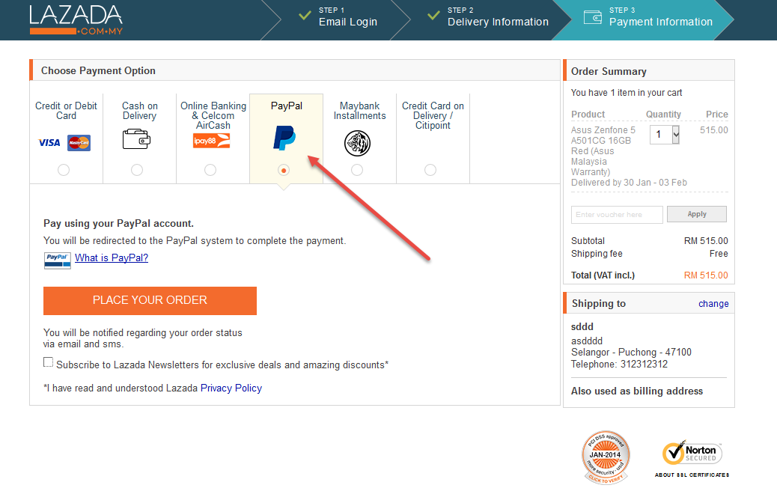Click the Selangor - Puchong - 47100 address line
This screenshot has width=777, height=503.
coord(631,353)
